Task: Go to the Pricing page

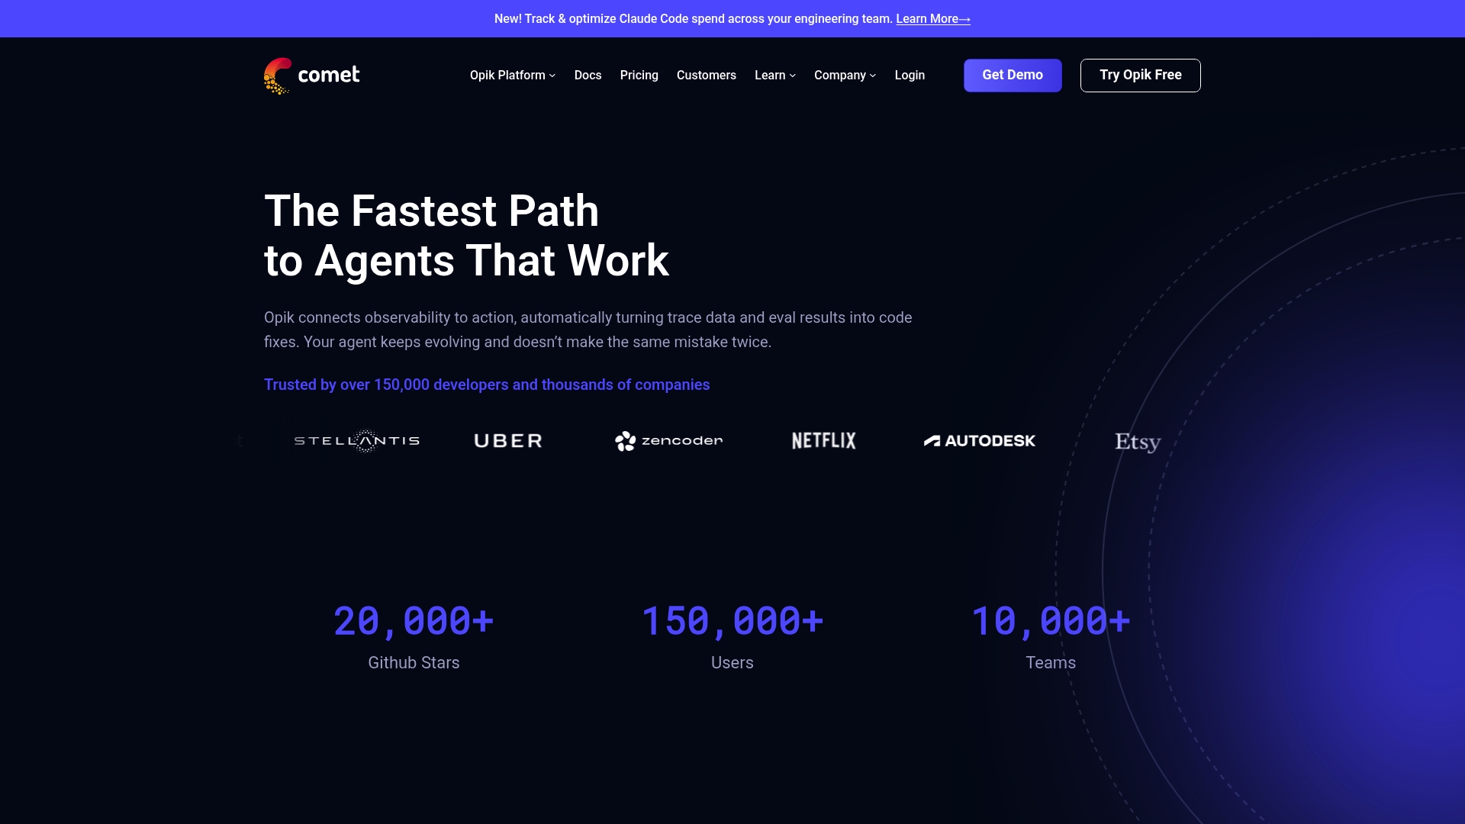Action: 639,76
